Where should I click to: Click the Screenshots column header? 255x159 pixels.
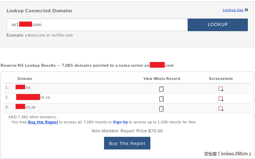[x=221, y=79]
